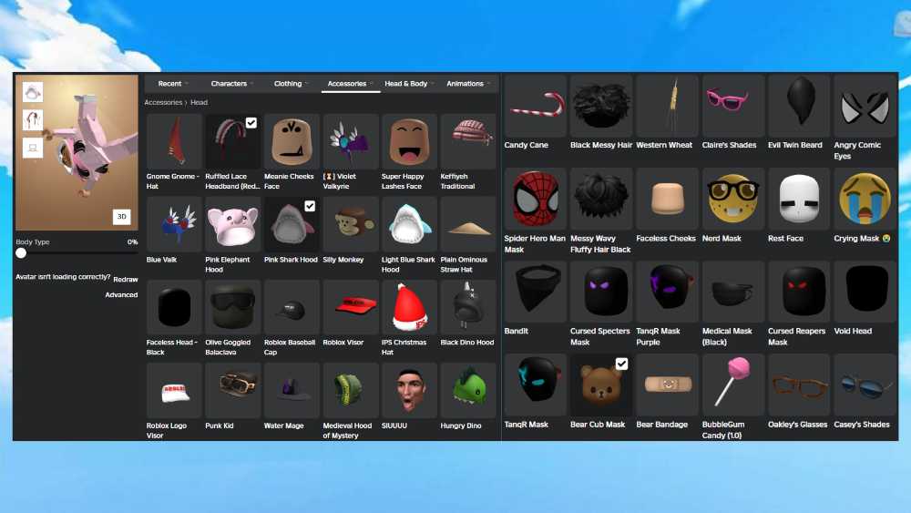911x513 pixels.
Task: Select the red Roblox Visor
Action: point(350,307)
